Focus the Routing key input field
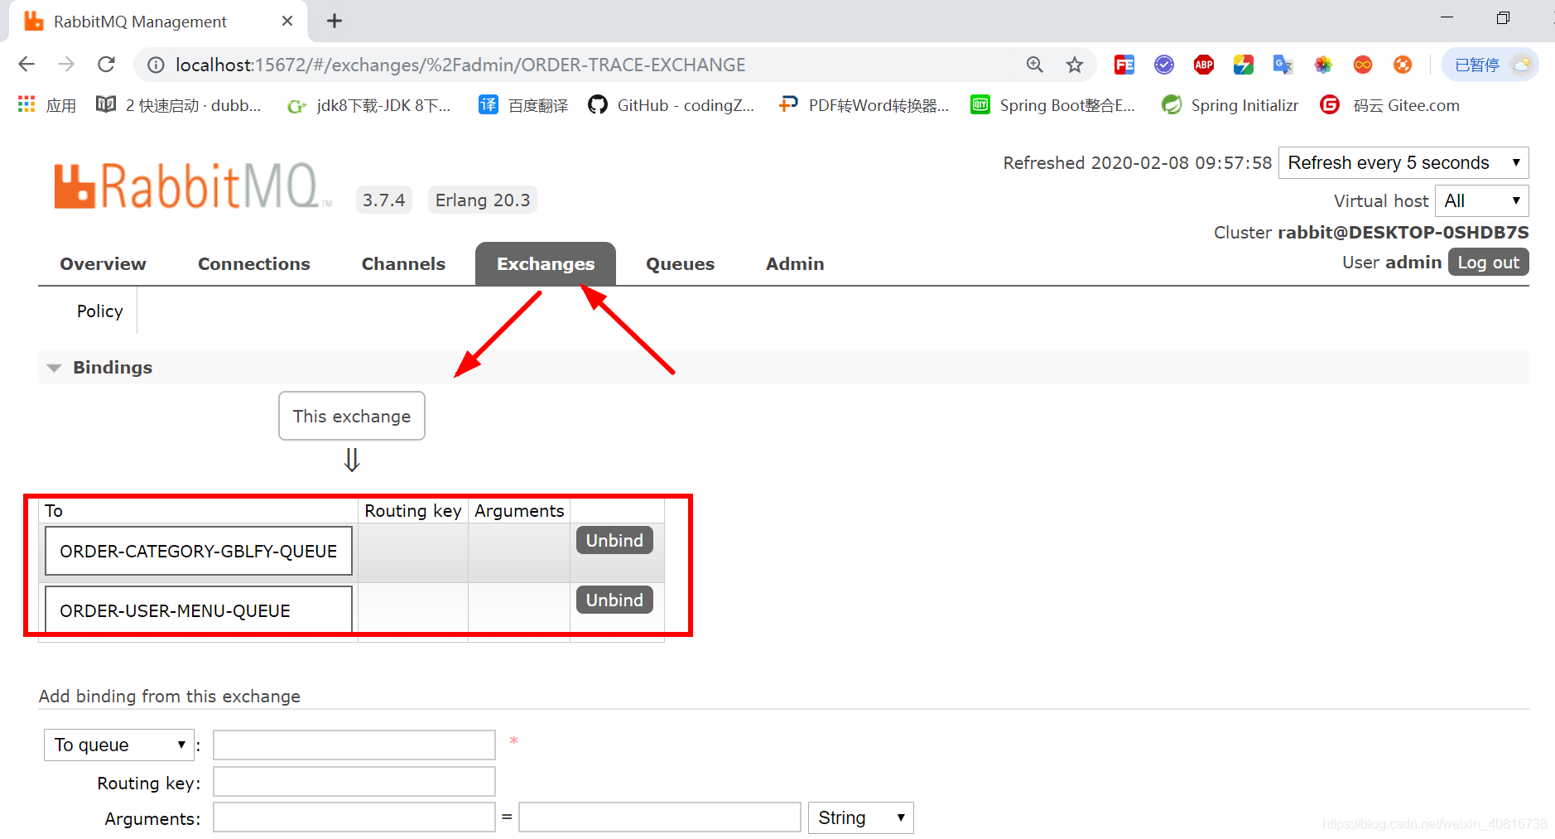1555x839 pixels. [354, 782]
